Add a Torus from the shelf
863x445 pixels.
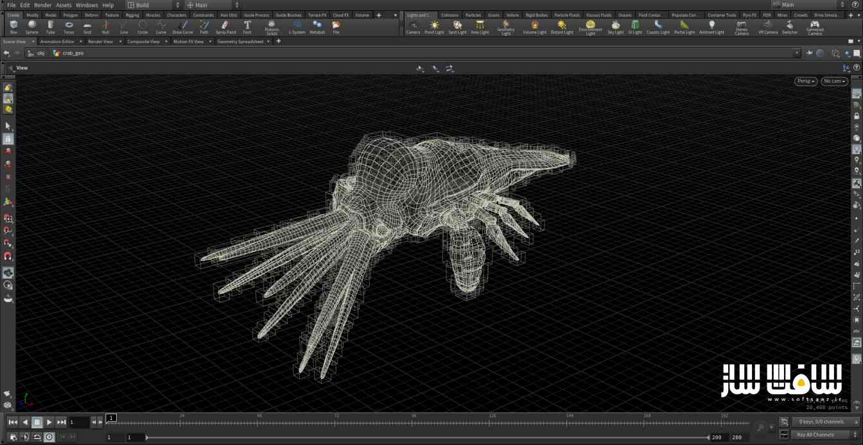(69, 26)
